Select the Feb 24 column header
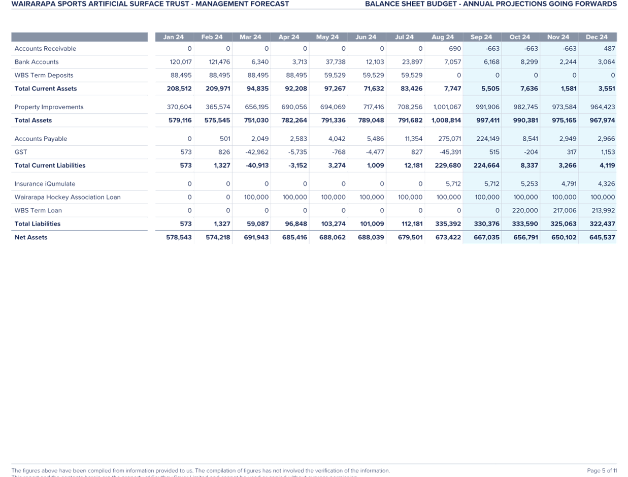 [211, 37]
